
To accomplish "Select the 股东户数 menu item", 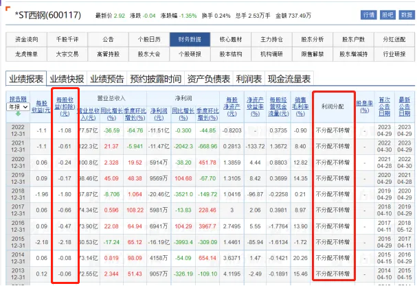I will coord(353,40).
